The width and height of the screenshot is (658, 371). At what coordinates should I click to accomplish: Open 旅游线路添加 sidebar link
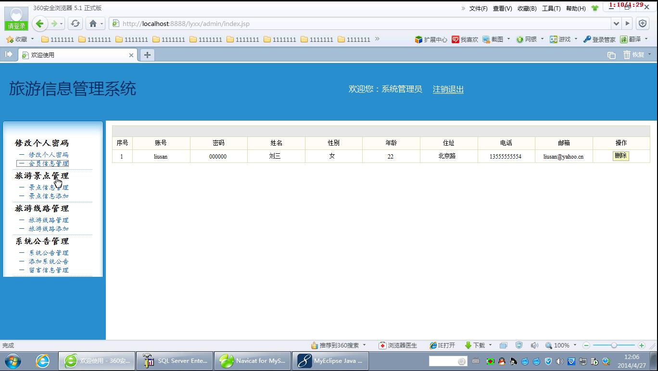pos(49,229)
